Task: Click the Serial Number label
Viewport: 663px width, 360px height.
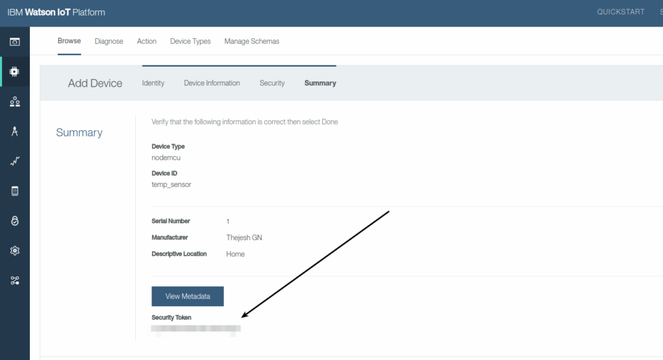Action: pyautogui.click(x=170, y=221)
